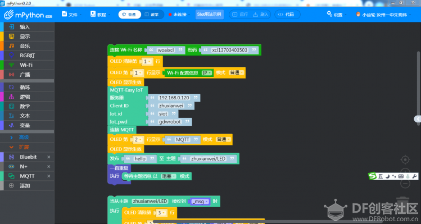Open the 模式 普通 dropdown on MQTT row
Image resolution: width=421 pixels, height=224 pixels.
tap(223, 139)
